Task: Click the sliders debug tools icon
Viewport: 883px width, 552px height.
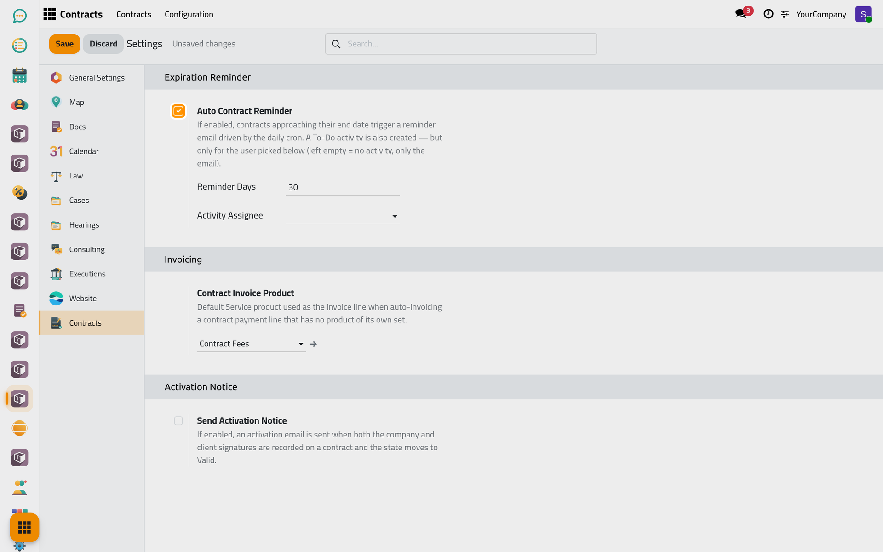Action: click(x=785, y=14)
